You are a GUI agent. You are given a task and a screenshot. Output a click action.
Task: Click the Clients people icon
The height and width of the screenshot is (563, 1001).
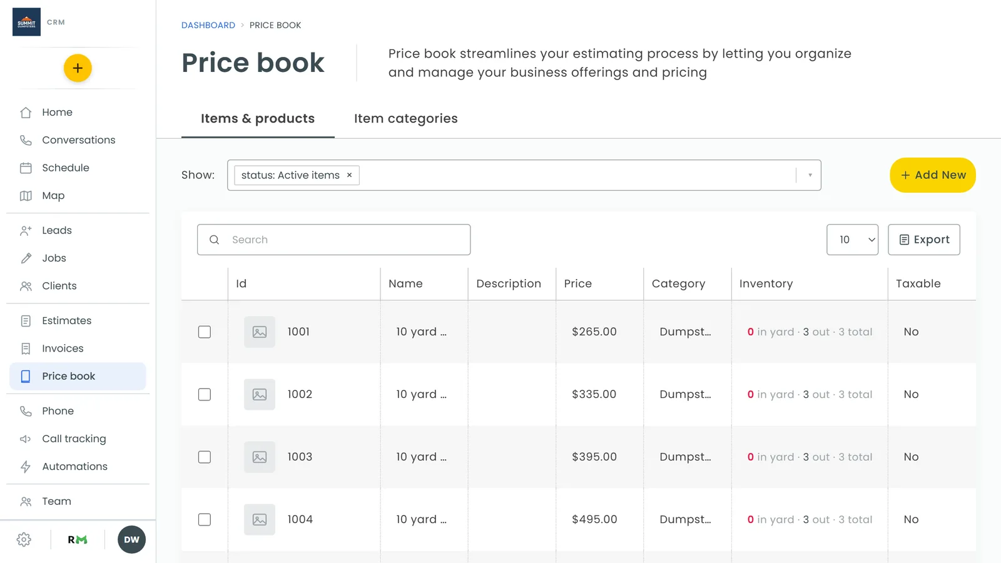click(26, 286)
